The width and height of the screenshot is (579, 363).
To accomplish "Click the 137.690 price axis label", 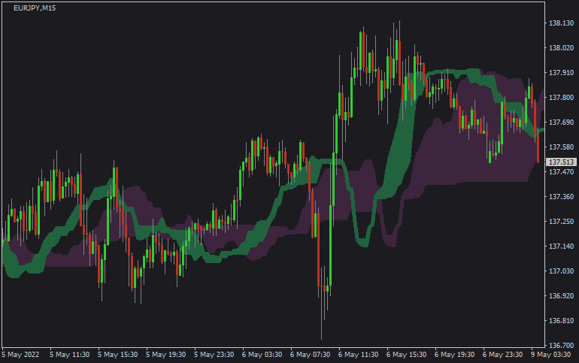I will 561,122.
